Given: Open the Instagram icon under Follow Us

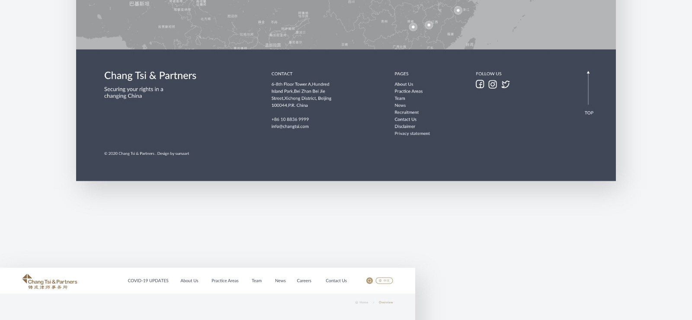Looking at the screenshot, I should point(493,84).
